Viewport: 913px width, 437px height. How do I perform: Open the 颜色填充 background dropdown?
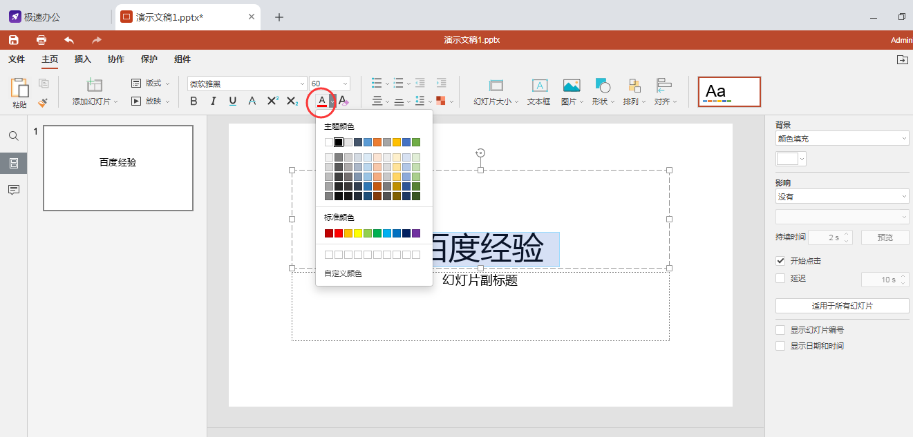(x=843, y=139)
